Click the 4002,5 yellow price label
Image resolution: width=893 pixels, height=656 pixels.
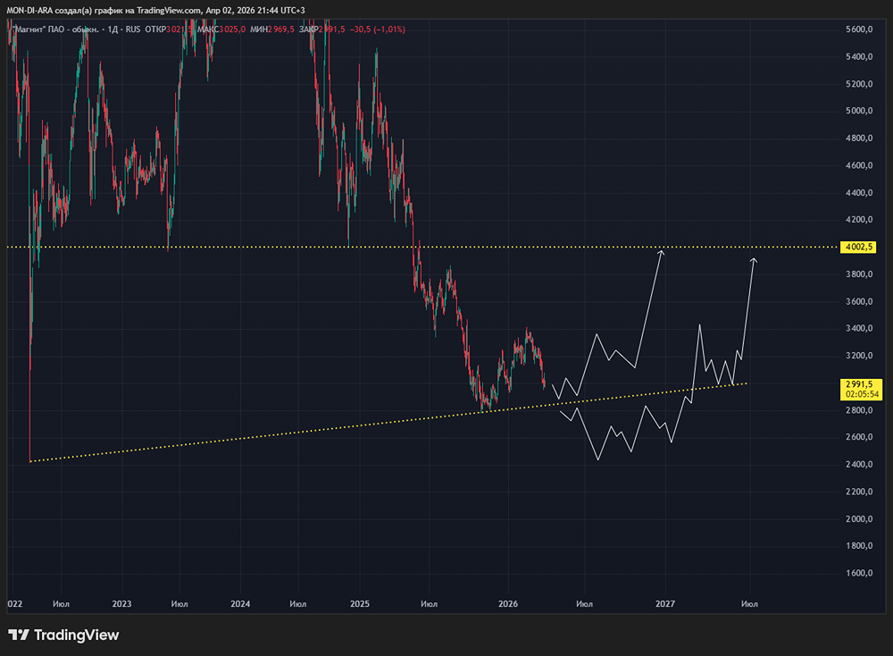coord(859,248)
